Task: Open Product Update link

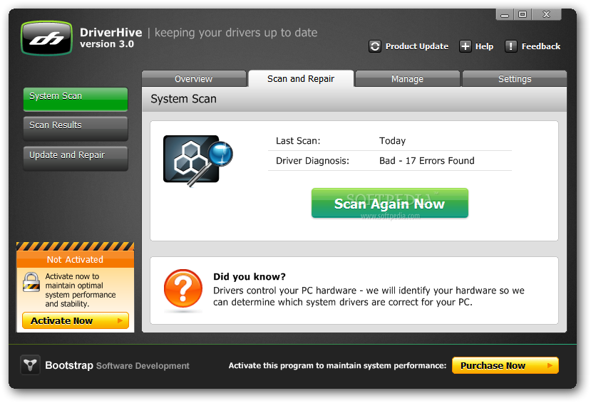Action: click(x=417, y=46)
